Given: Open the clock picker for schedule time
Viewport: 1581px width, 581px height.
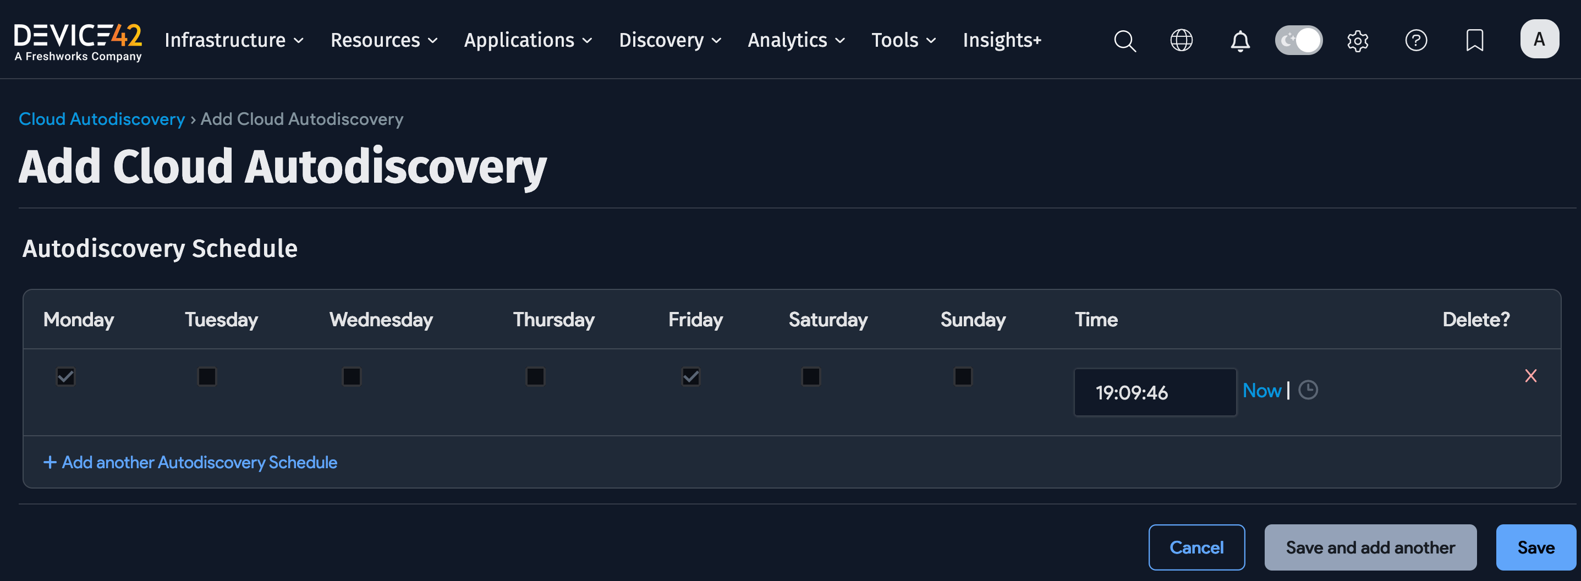Looking at the screenshot, I should coord(1308,390).
